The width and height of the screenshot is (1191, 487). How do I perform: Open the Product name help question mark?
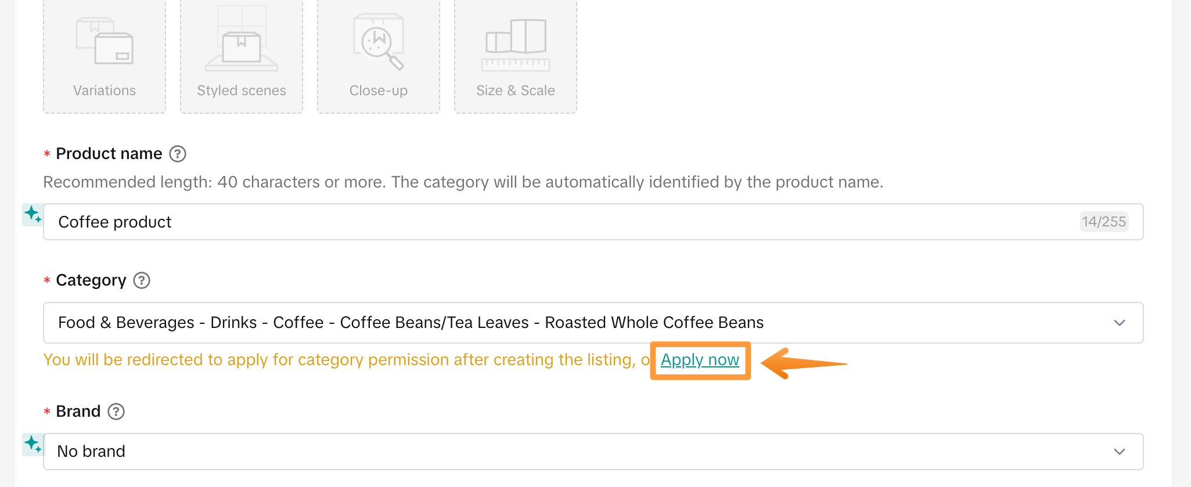pyautogui.click(x=178, y=154)
